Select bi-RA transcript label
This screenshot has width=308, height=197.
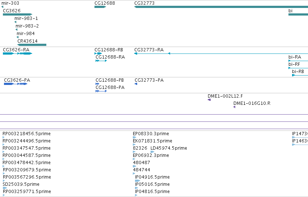pyautogui.click(x=295, y=57)
